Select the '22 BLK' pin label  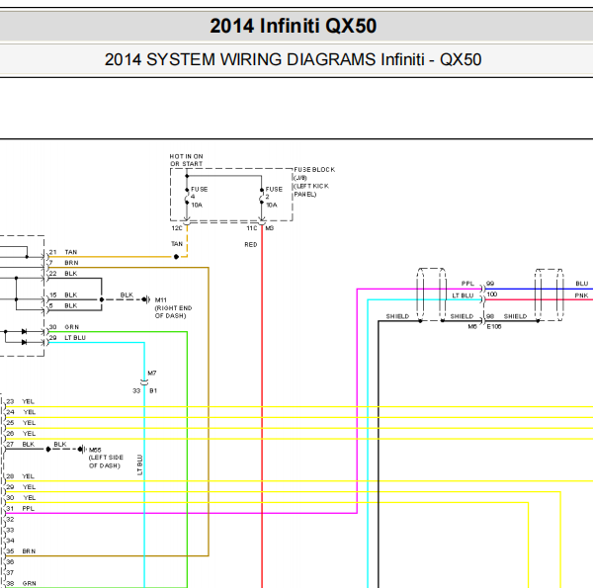tap(63, 274)
